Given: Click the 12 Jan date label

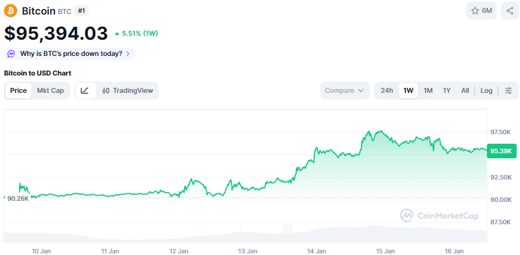Looking at the screenshot, I should tap(179, 251).
